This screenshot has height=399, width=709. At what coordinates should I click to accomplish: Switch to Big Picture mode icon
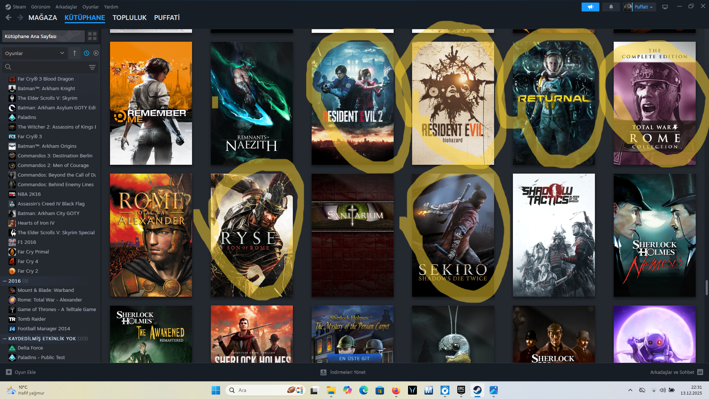[665, 7]
